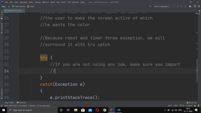Click the Debug bug icon
This screenshot has height=113, width=201.
[178, 6]
